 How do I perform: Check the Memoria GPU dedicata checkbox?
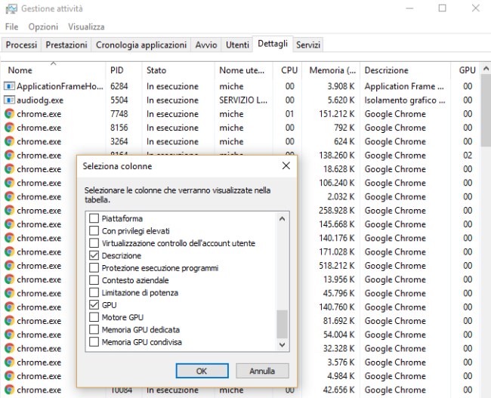click(x=94, y=330)
